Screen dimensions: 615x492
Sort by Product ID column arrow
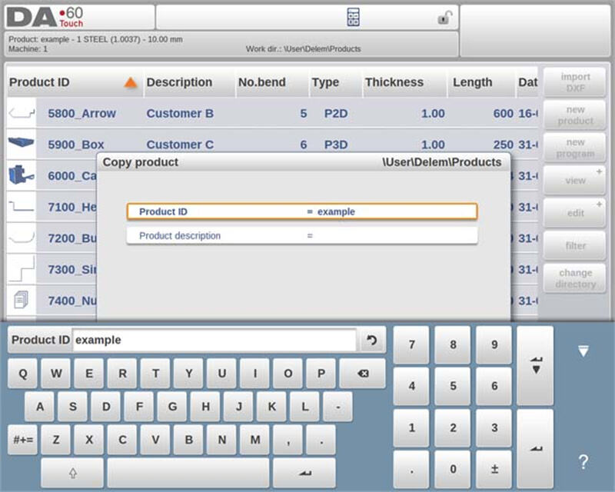coord(131,82)
